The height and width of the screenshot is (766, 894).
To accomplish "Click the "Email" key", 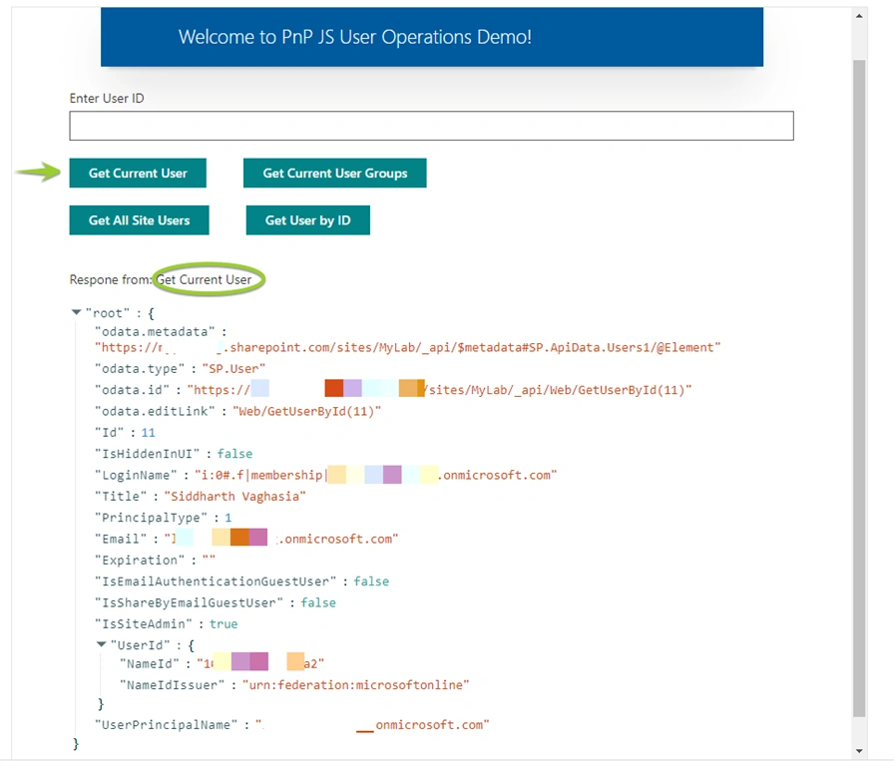I will click(x=121, y=540).
